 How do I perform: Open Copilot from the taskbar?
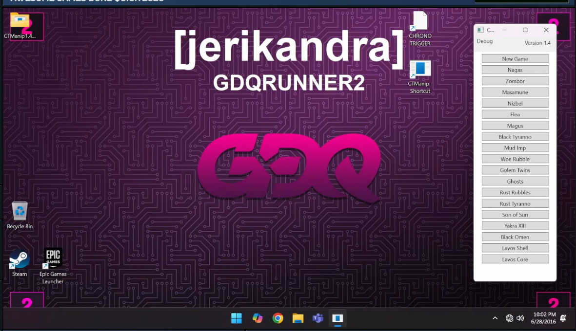(258, 318)
